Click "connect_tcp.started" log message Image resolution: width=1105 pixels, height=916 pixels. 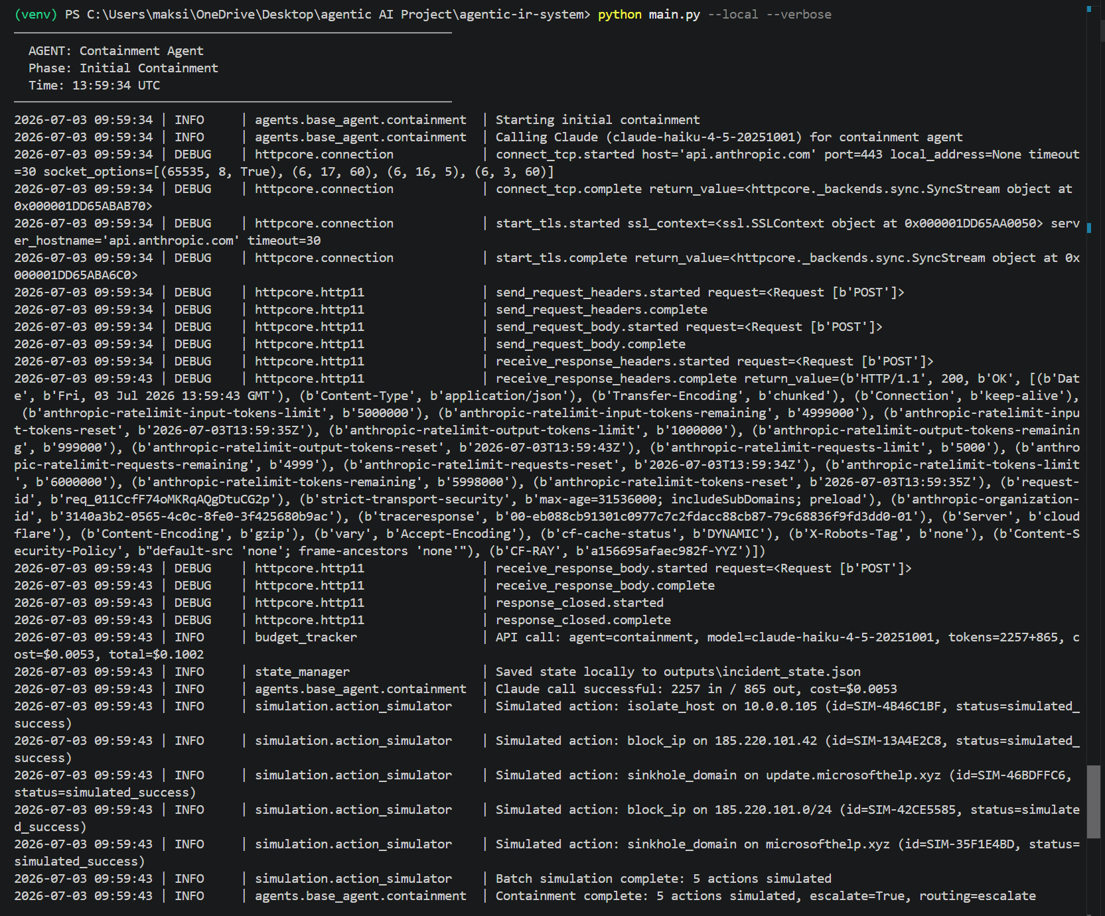[x=565, y=155]
